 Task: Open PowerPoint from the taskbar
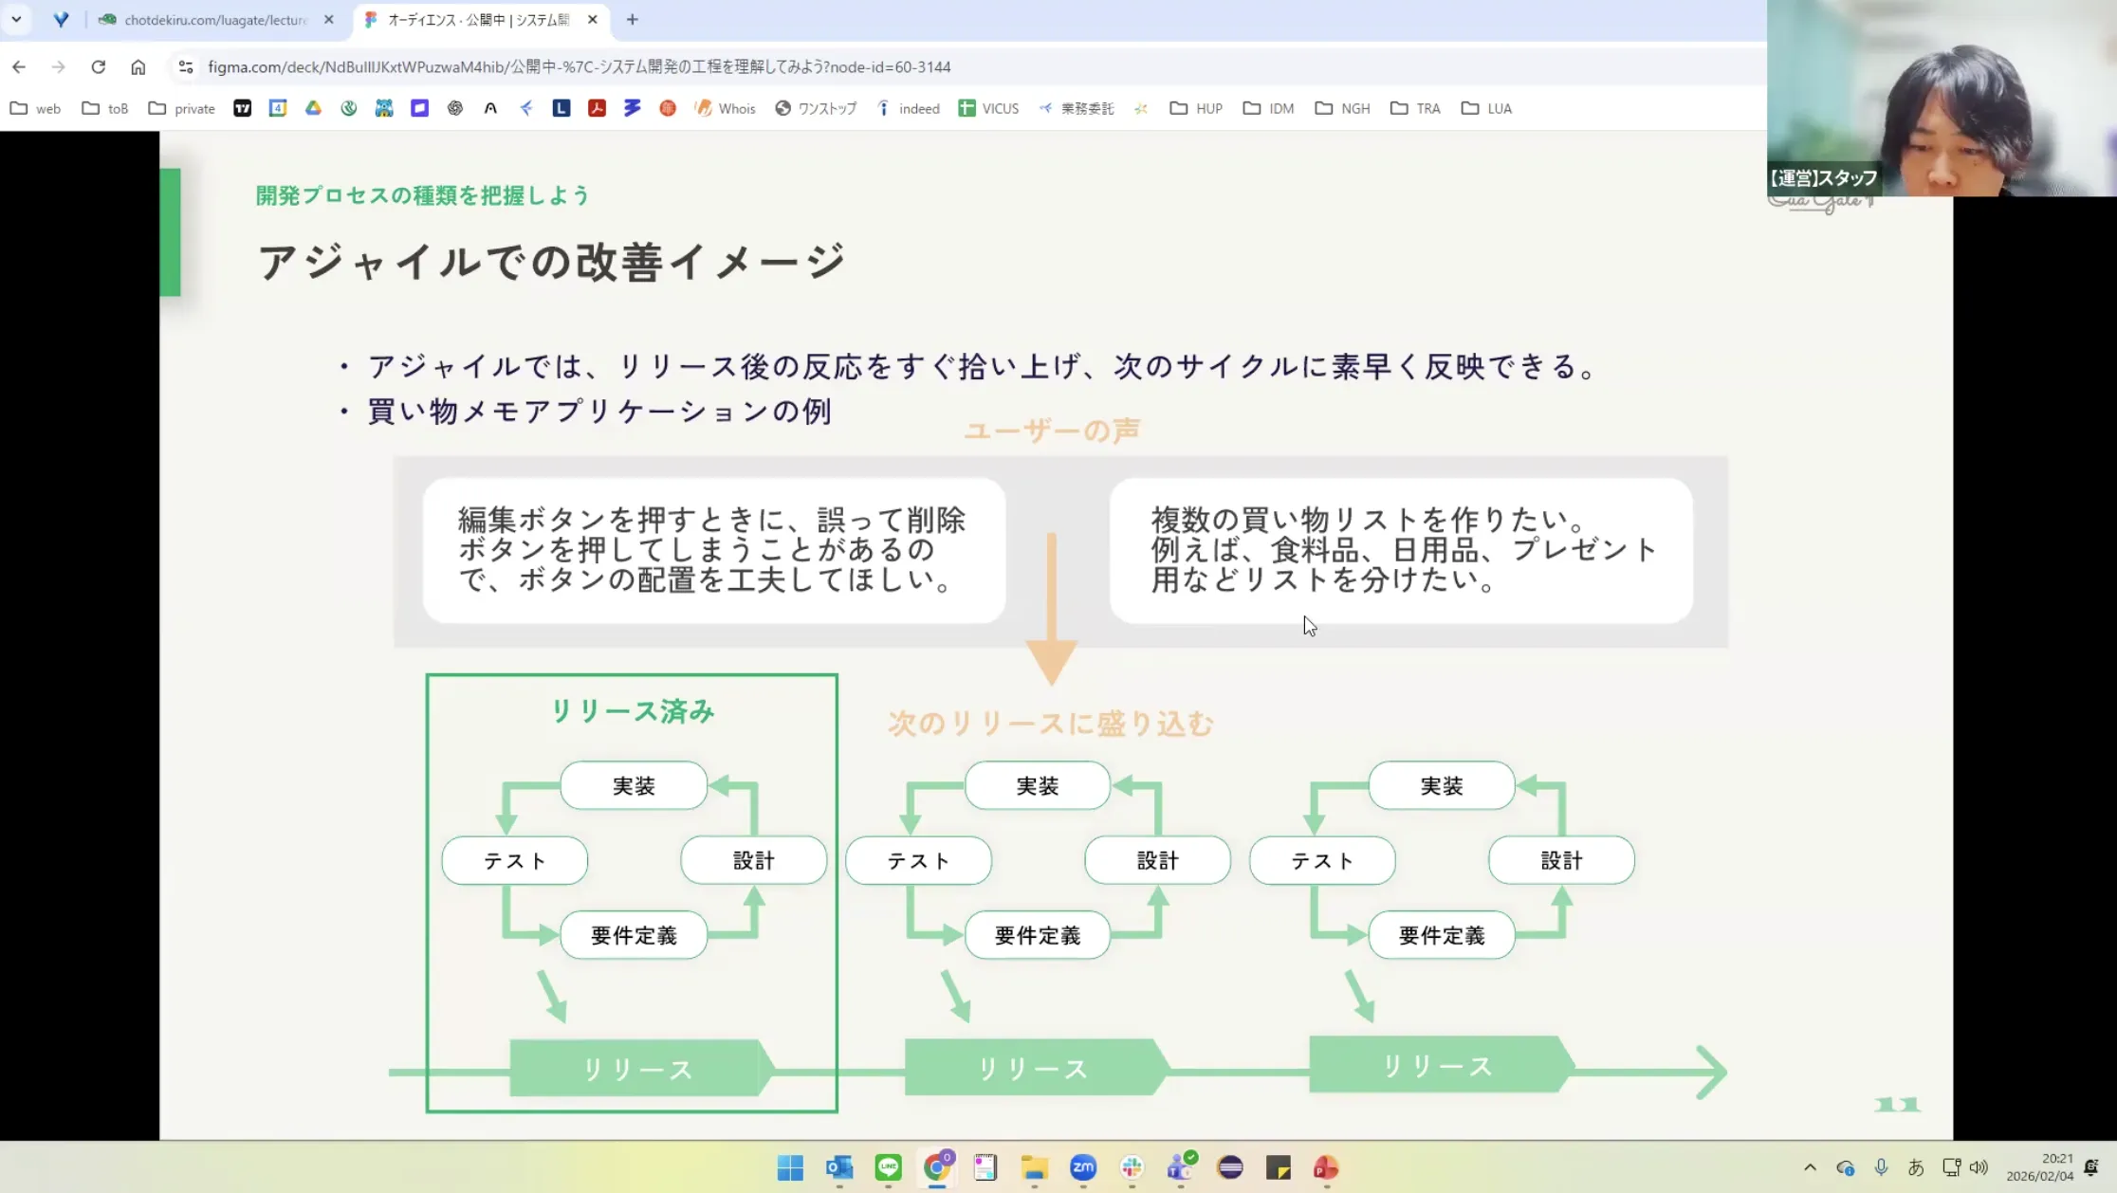tap(1327, 1168)
